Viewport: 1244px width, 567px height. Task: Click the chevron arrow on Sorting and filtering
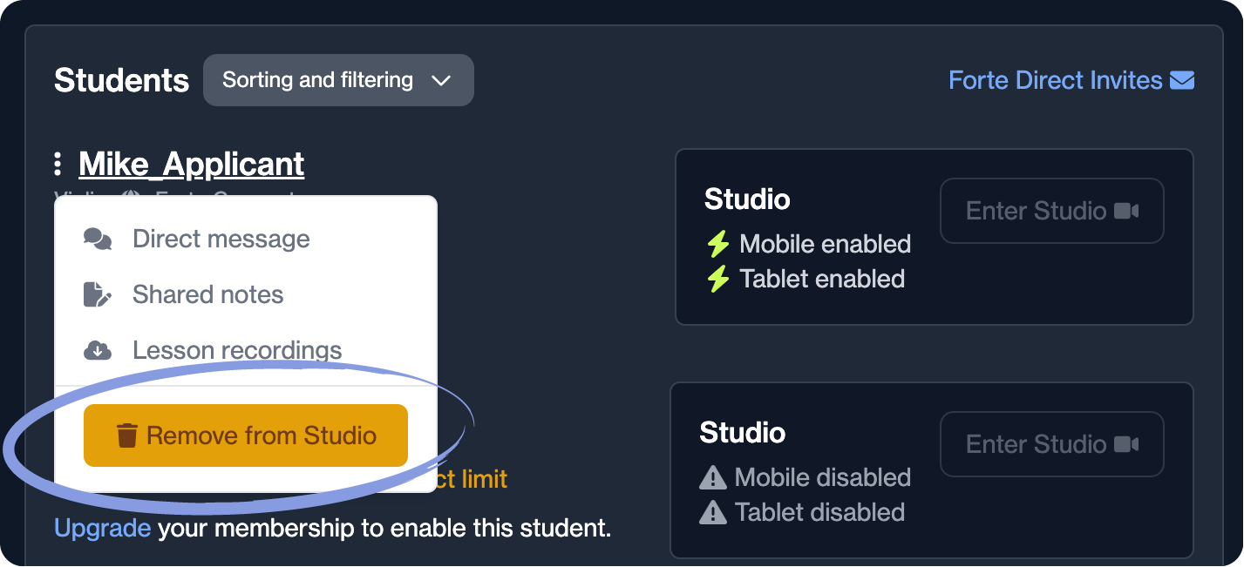(441, 81)
